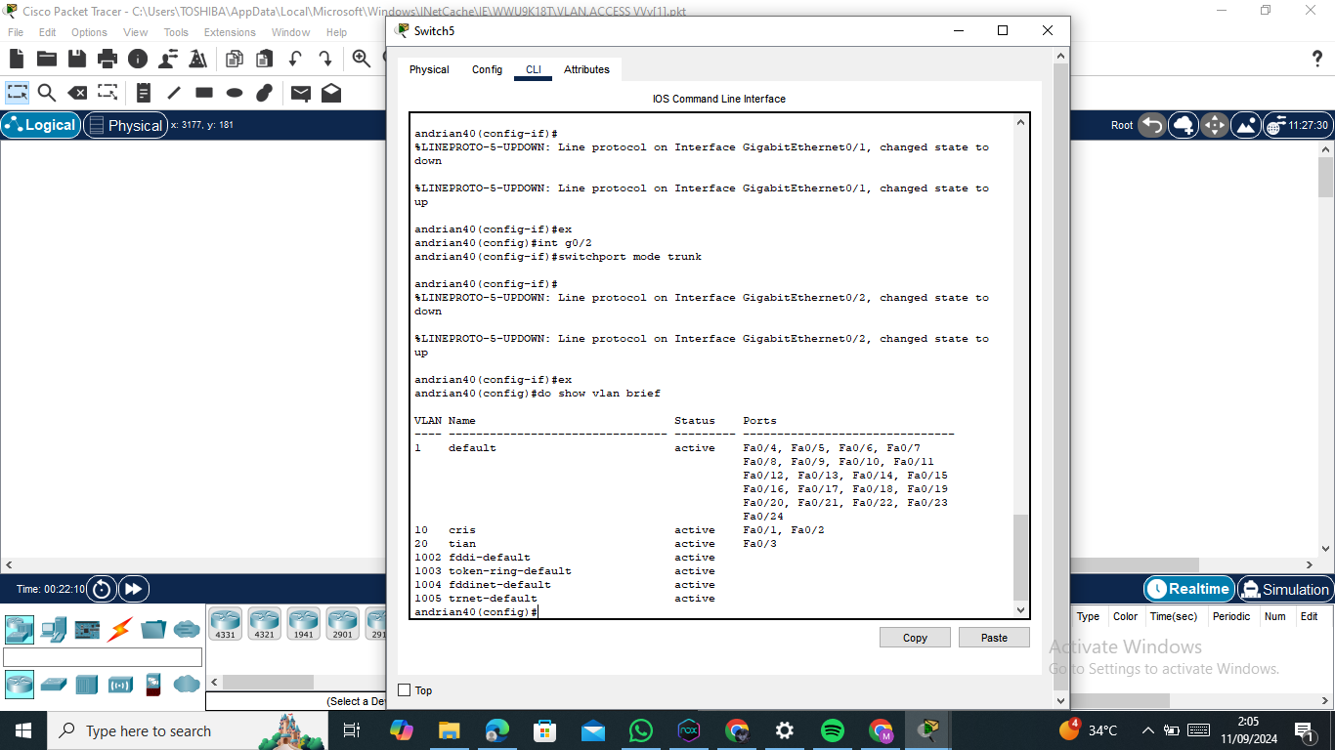Select Multiuser Connection cloud icon
1335x750 pixels.
click(187, 629)
